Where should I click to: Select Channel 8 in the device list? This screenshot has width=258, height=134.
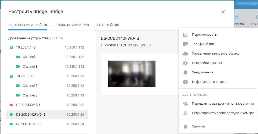47,95
